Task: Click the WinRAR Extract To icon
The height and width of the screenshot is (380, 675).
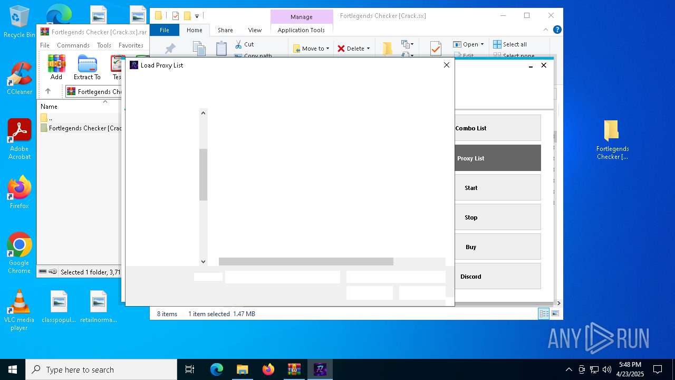Action: click(x=87, y=68)
